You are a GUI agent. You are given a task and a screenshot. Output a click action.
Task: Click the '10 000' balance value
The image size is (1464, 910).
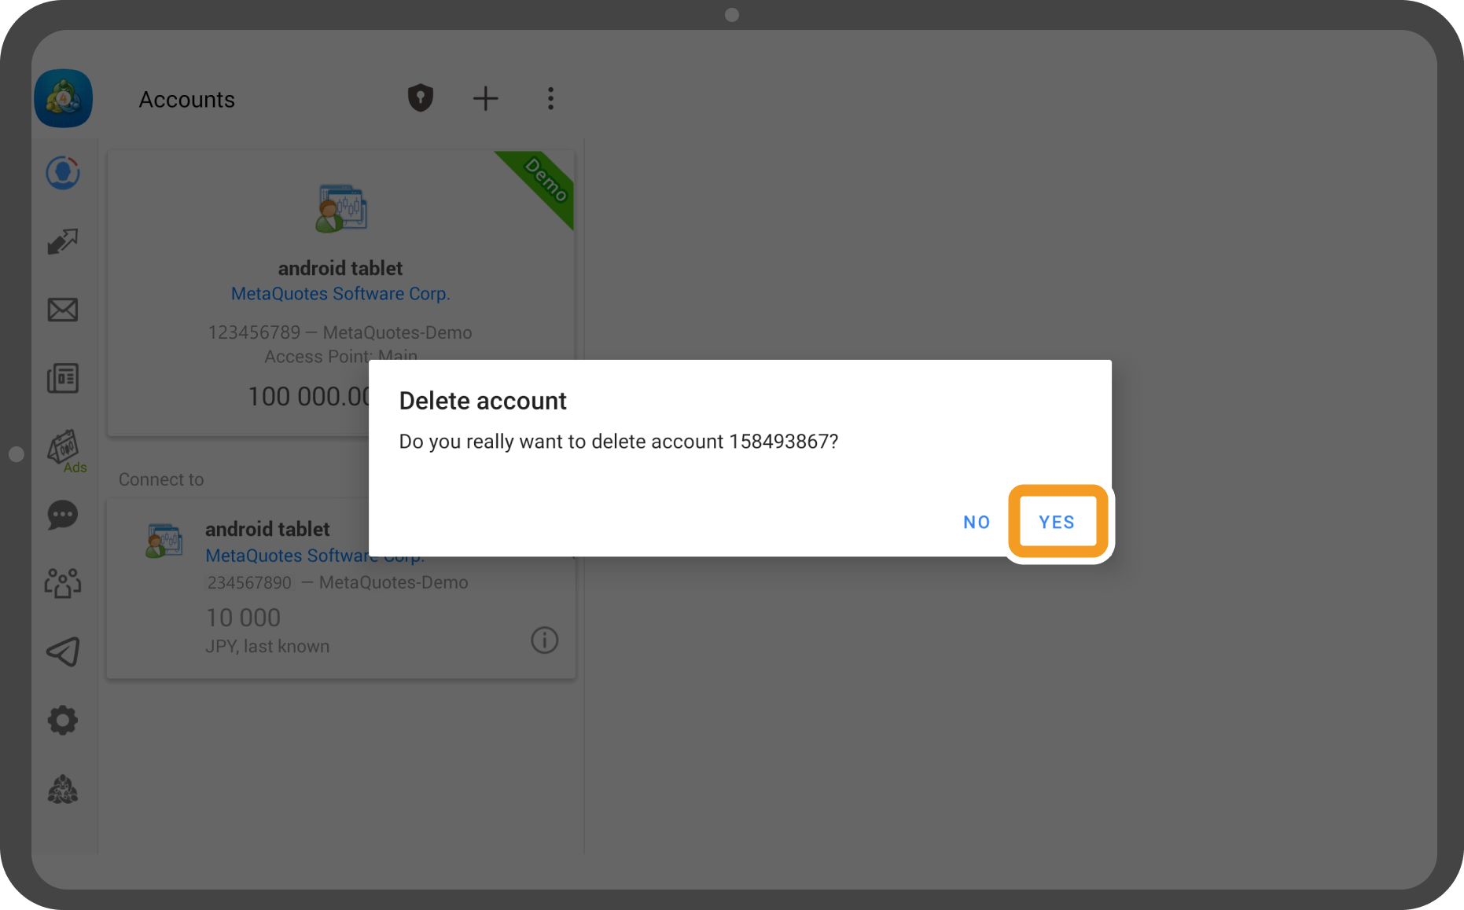click(x=243, y=618)
